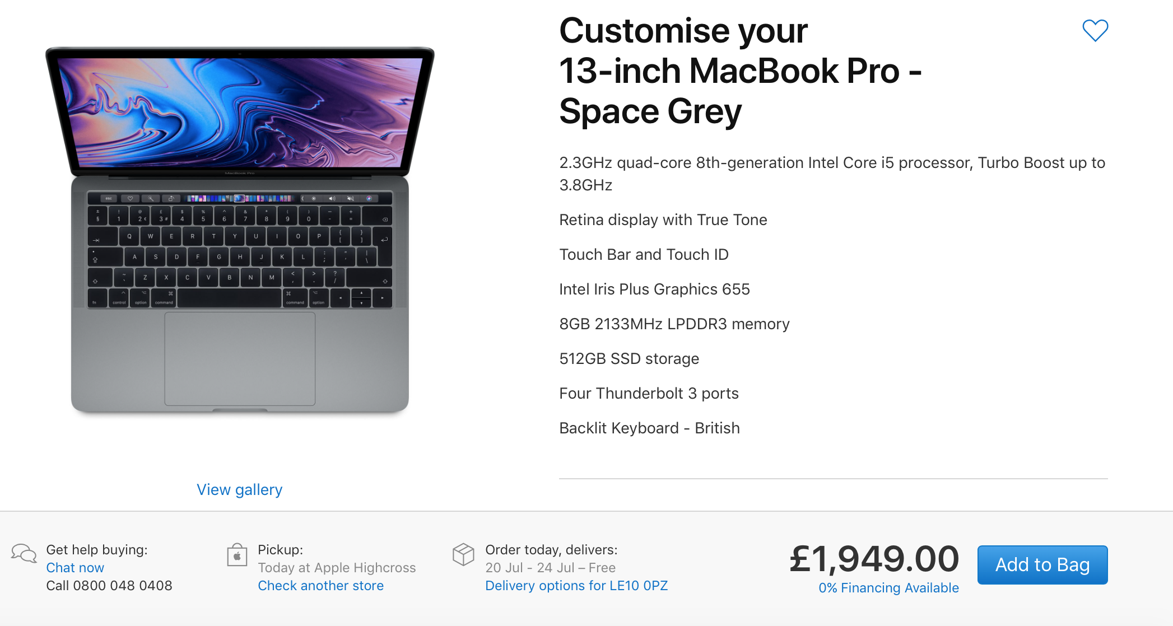
Task: Open the MacBook Pro product image
Action: point(240,230)
